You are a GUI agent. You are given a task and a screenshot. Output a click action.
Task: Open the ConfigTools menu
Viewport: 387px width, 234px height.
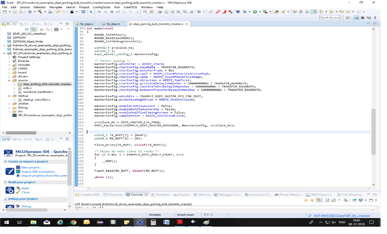pos(101,7)
